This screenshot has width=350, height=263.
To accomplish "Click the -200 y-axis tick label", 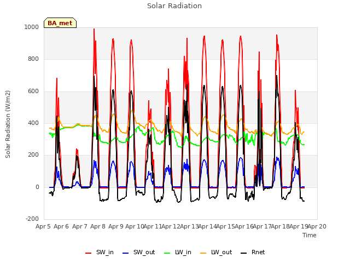I will 32,219.
